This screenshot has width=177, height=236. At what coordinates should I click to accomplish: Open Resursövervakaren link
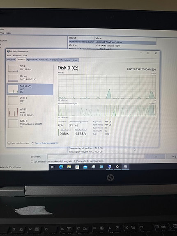tap(45, 143)
